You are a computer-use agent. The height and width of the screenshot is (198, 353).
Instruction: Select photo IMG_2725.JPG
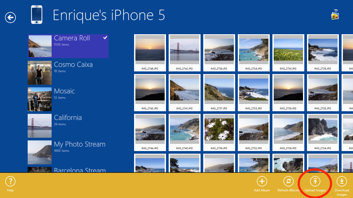pos(323,93)
